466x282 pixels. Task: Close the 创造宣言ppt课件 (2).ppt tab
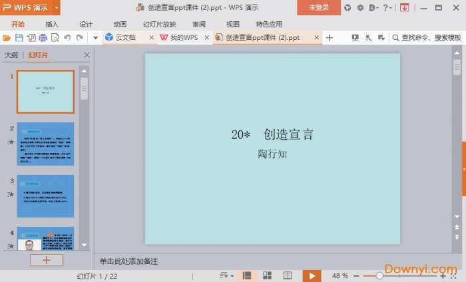point(316,38)
